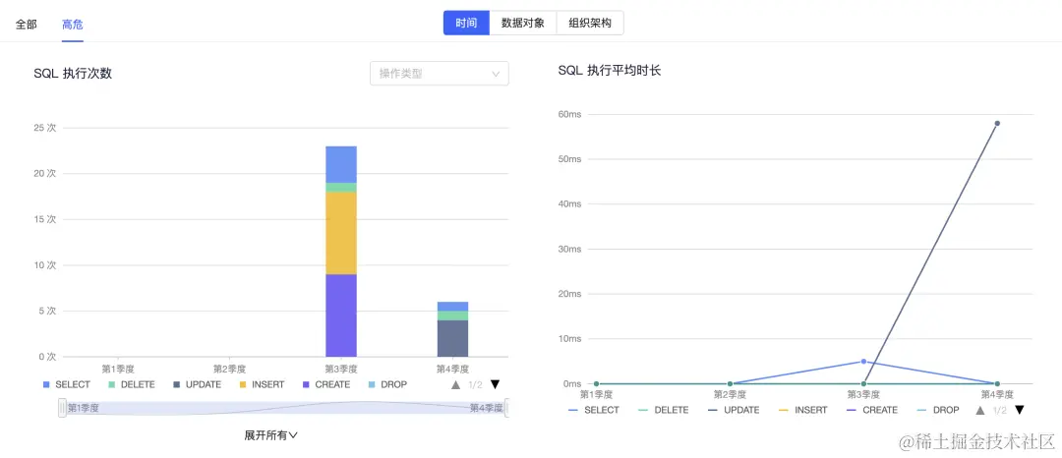Toggle CREATE legend in bar chart
This screenshot has height=458, width=1062.
tap(326, 384)
